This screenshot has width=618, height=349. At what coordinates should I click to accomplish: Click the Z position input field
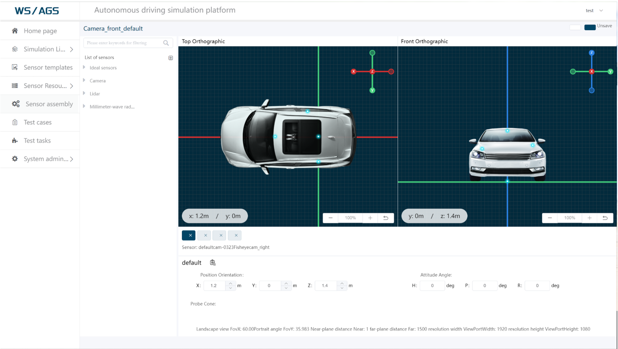tap(326, 285)
